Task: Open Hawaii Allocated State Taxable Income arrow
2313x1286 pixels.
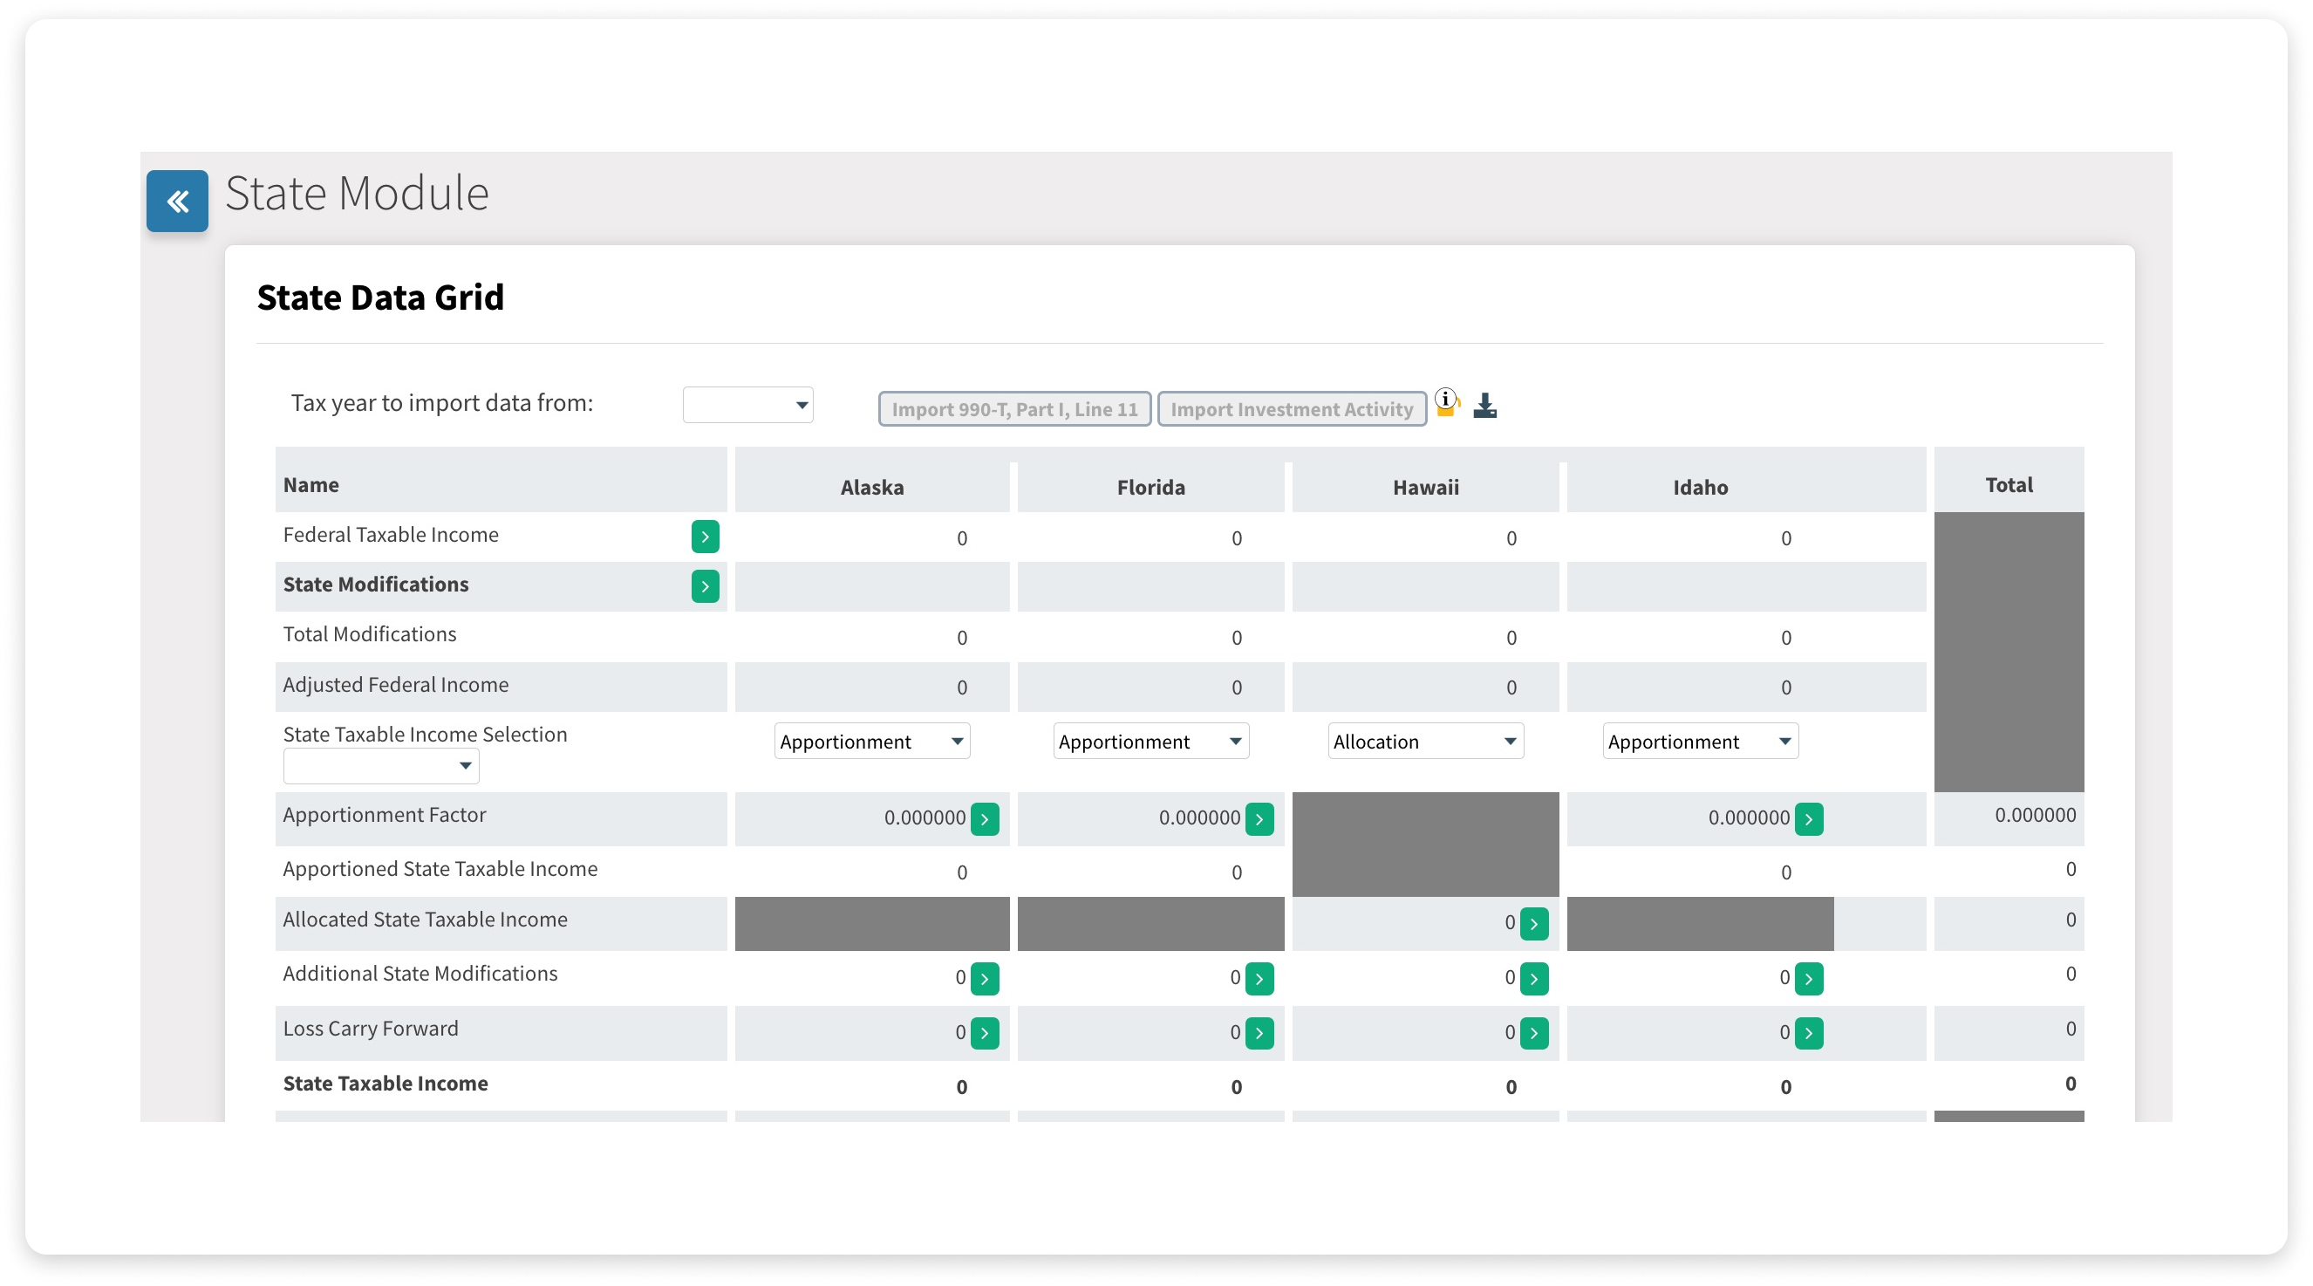Action: [x=1534, y=923]
